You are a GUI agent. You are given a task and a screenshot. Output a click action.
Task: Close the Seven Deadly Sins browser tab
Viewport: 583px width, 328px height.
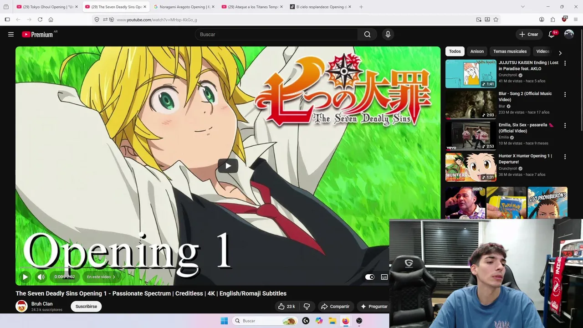145,7
